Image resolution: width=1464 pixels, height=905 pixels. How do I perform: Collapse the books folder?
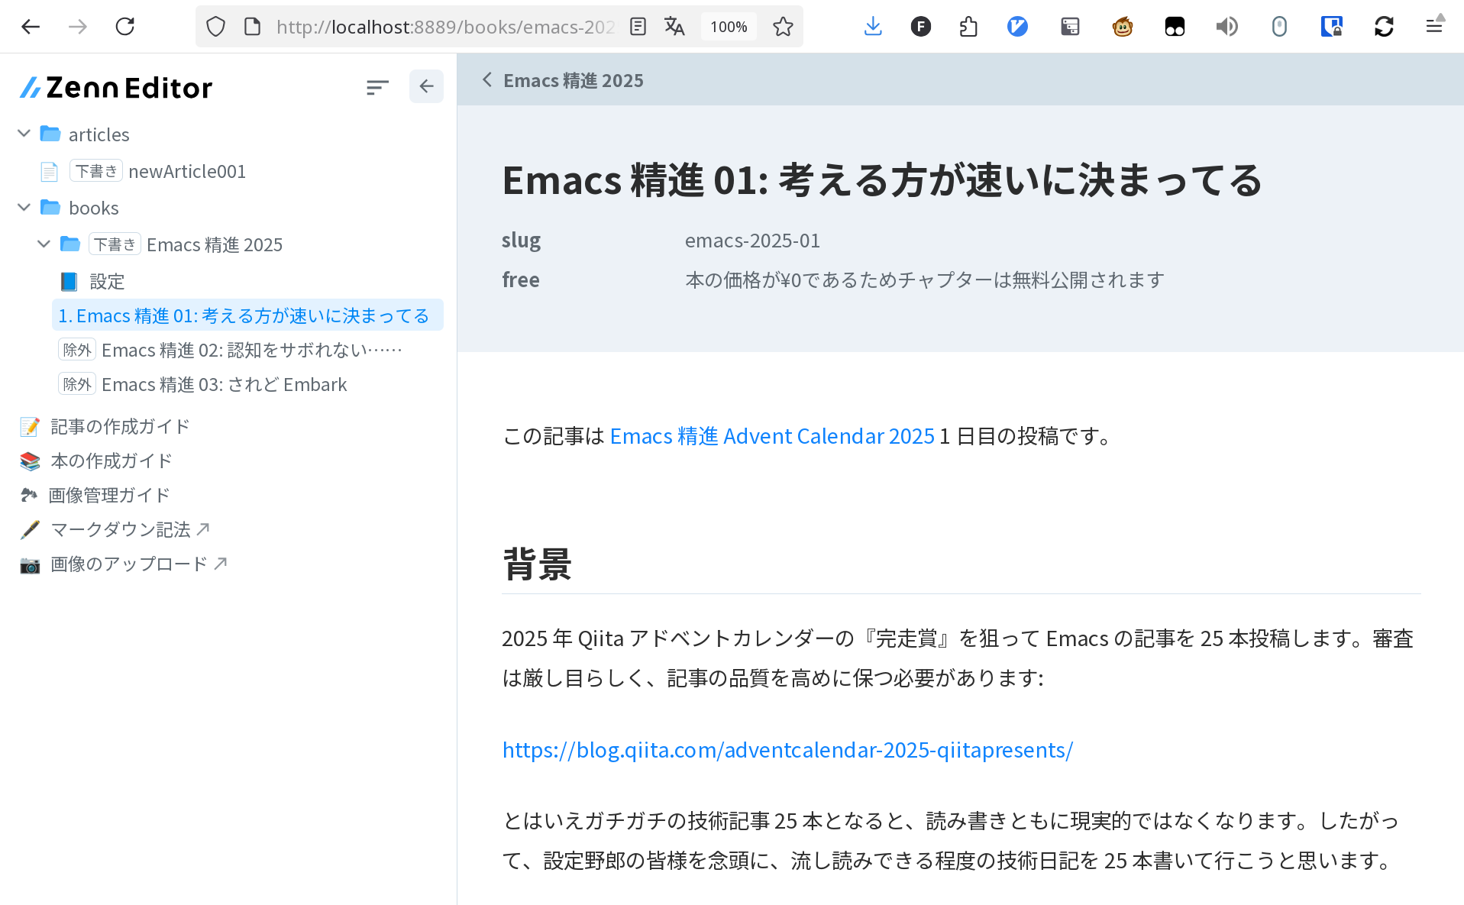[x=24, y=207]
